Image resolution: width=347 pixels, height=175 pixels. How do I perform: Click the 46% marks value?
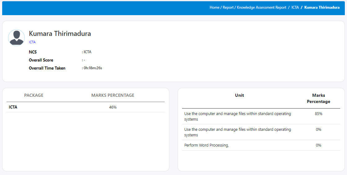tap(113, 107)
